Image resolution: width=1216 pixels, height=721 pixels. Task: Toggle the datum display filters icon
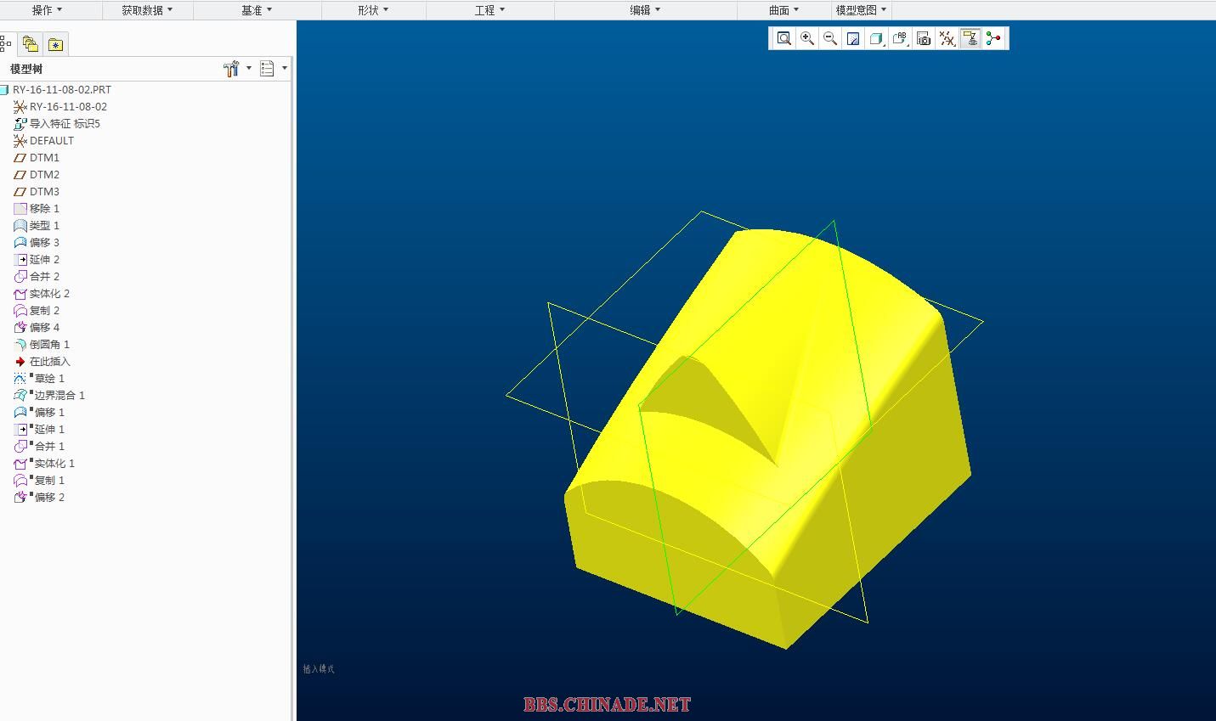click(x=947, y=38)
